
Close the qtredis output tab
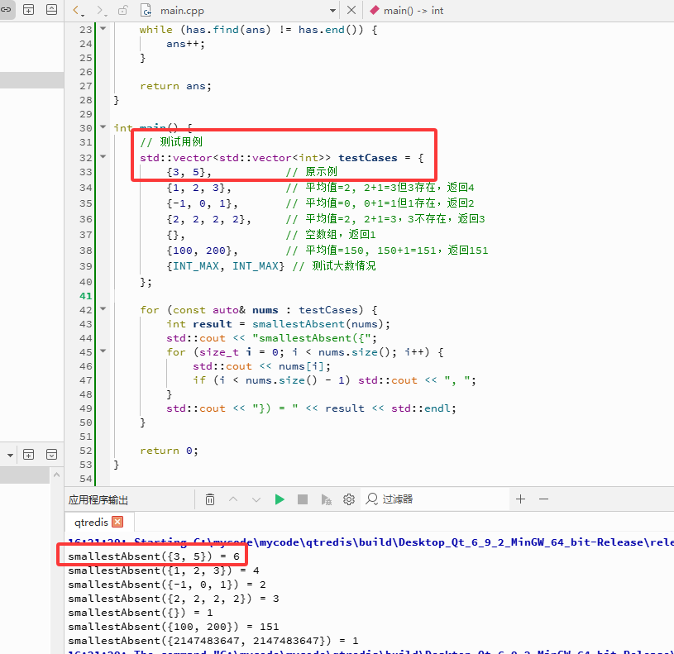(117, 522)
